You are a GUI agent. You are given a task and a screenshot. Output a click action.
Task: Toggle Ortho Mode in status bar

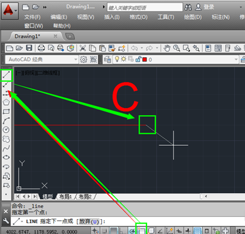click(x=123, y=231)
